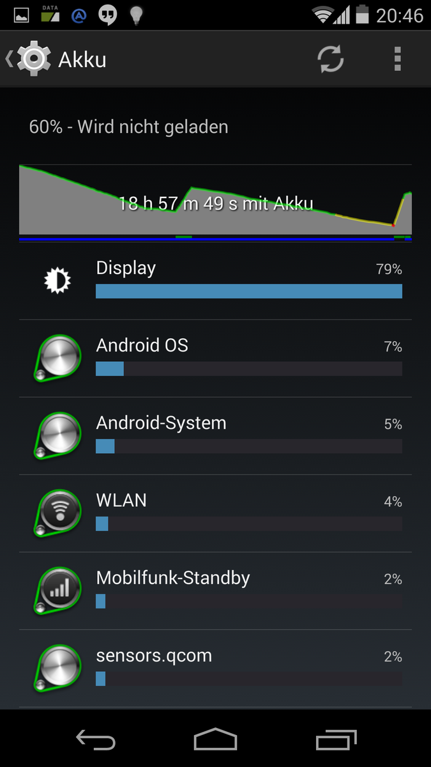Image resolution: width=431 pixels, height=767 pixels.
Task: Select the sensors.qcom entry
Action: point(215,669)
